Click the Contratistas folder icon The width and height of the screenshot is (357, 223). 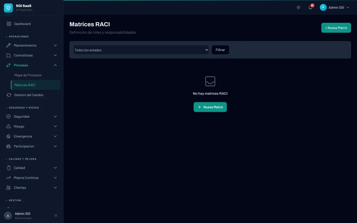coord(8,55)
